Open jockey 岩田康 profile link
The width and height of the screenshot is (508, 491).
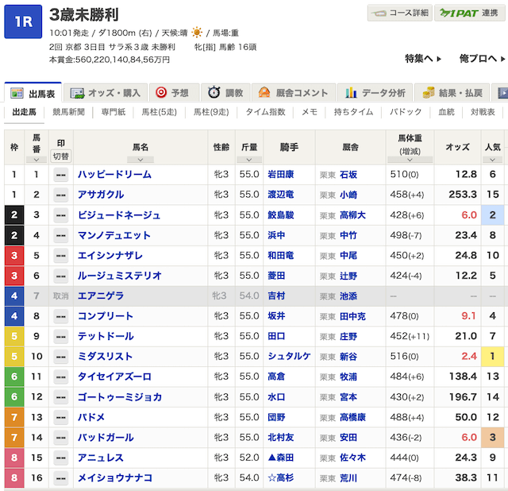click(x=282, y=175)
